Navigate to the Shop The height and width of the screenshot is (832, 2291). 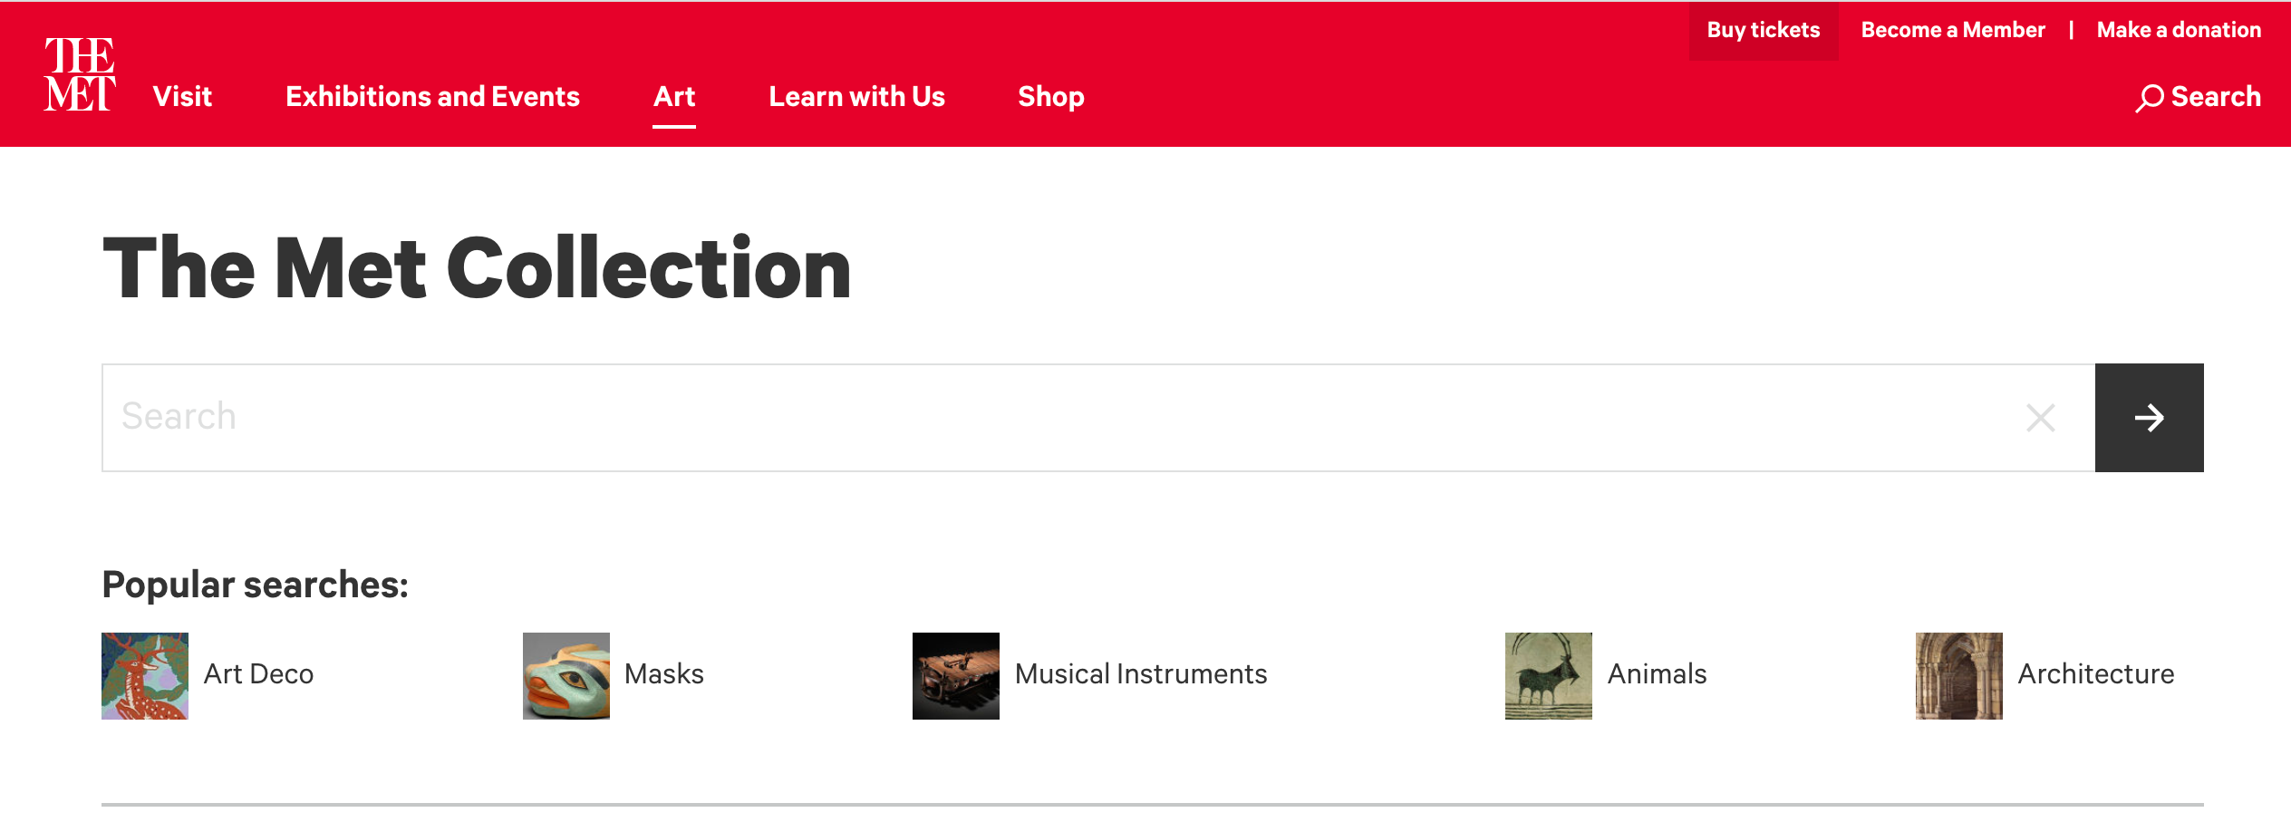(1051, 97)
